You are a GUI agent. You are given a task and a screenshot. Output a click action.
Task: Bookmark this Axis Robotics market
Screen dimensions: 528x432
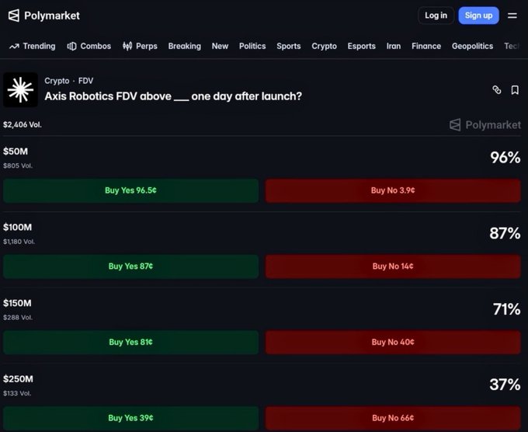[x=515, y=90]
